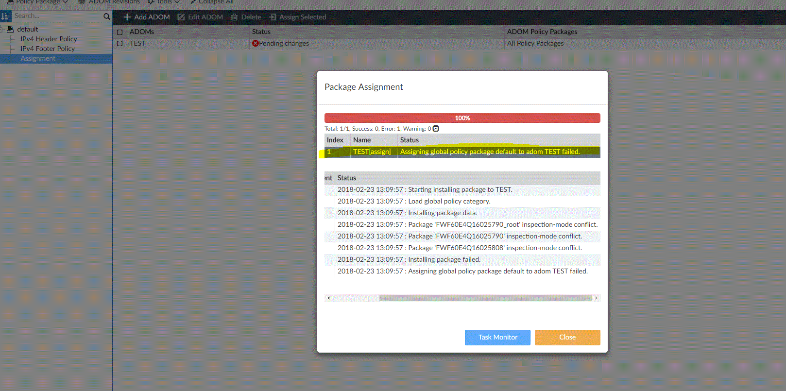Select the 'Installing package failed' log line

409,259
